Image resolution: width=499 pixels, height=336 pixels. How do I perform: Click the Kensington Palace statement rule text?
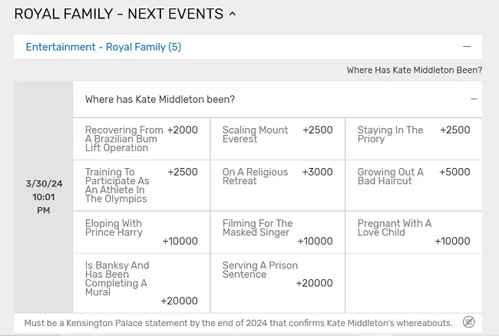click(238, 323)
